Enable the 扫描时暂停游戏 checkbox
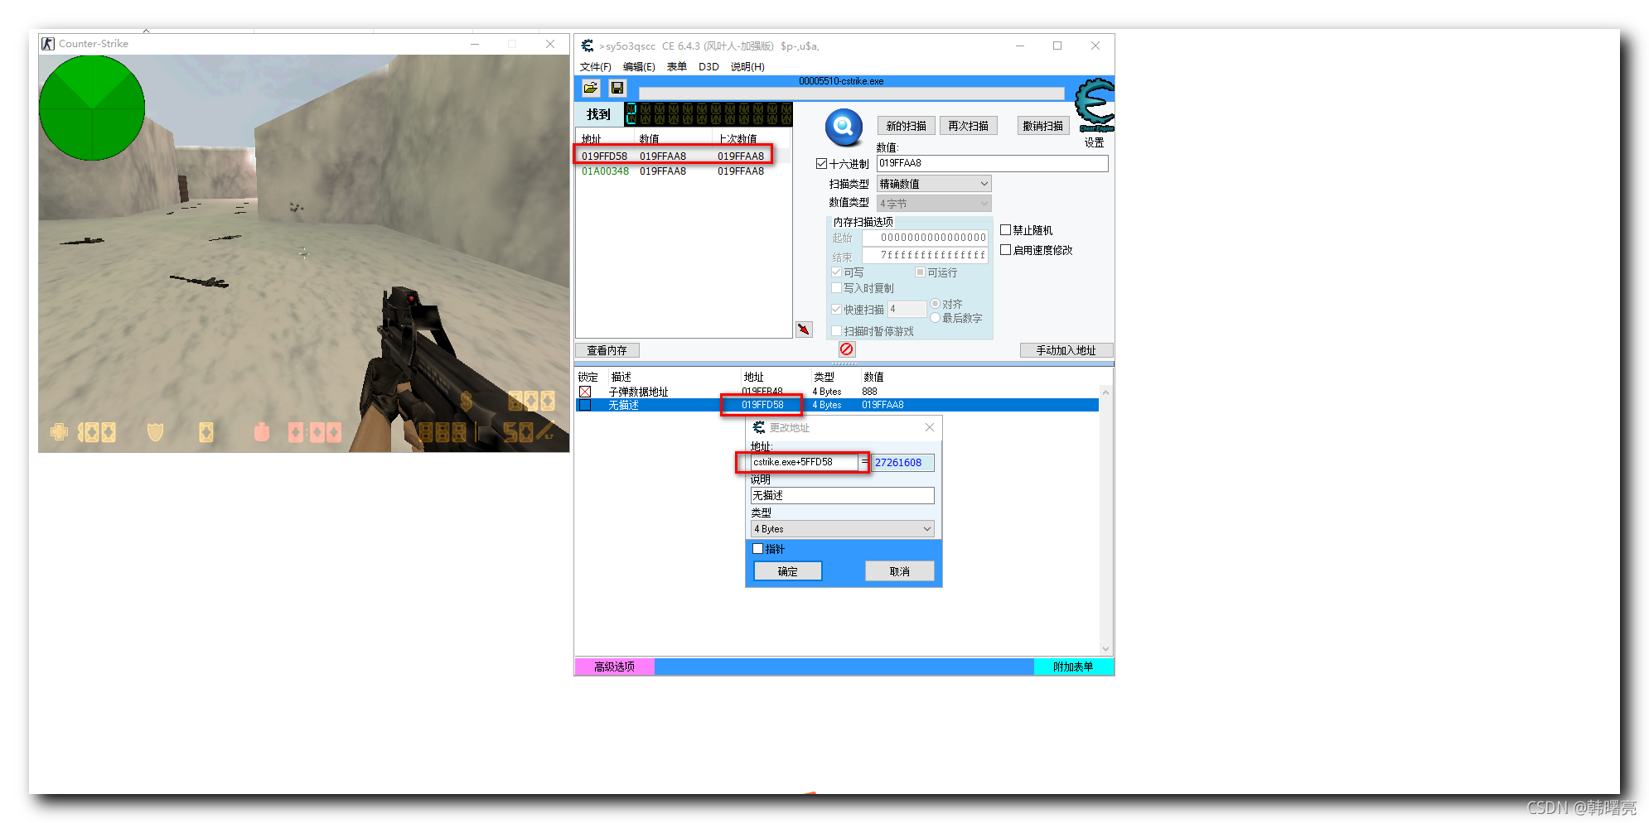Screen dimensions: 1649x823 click(836, 331)
